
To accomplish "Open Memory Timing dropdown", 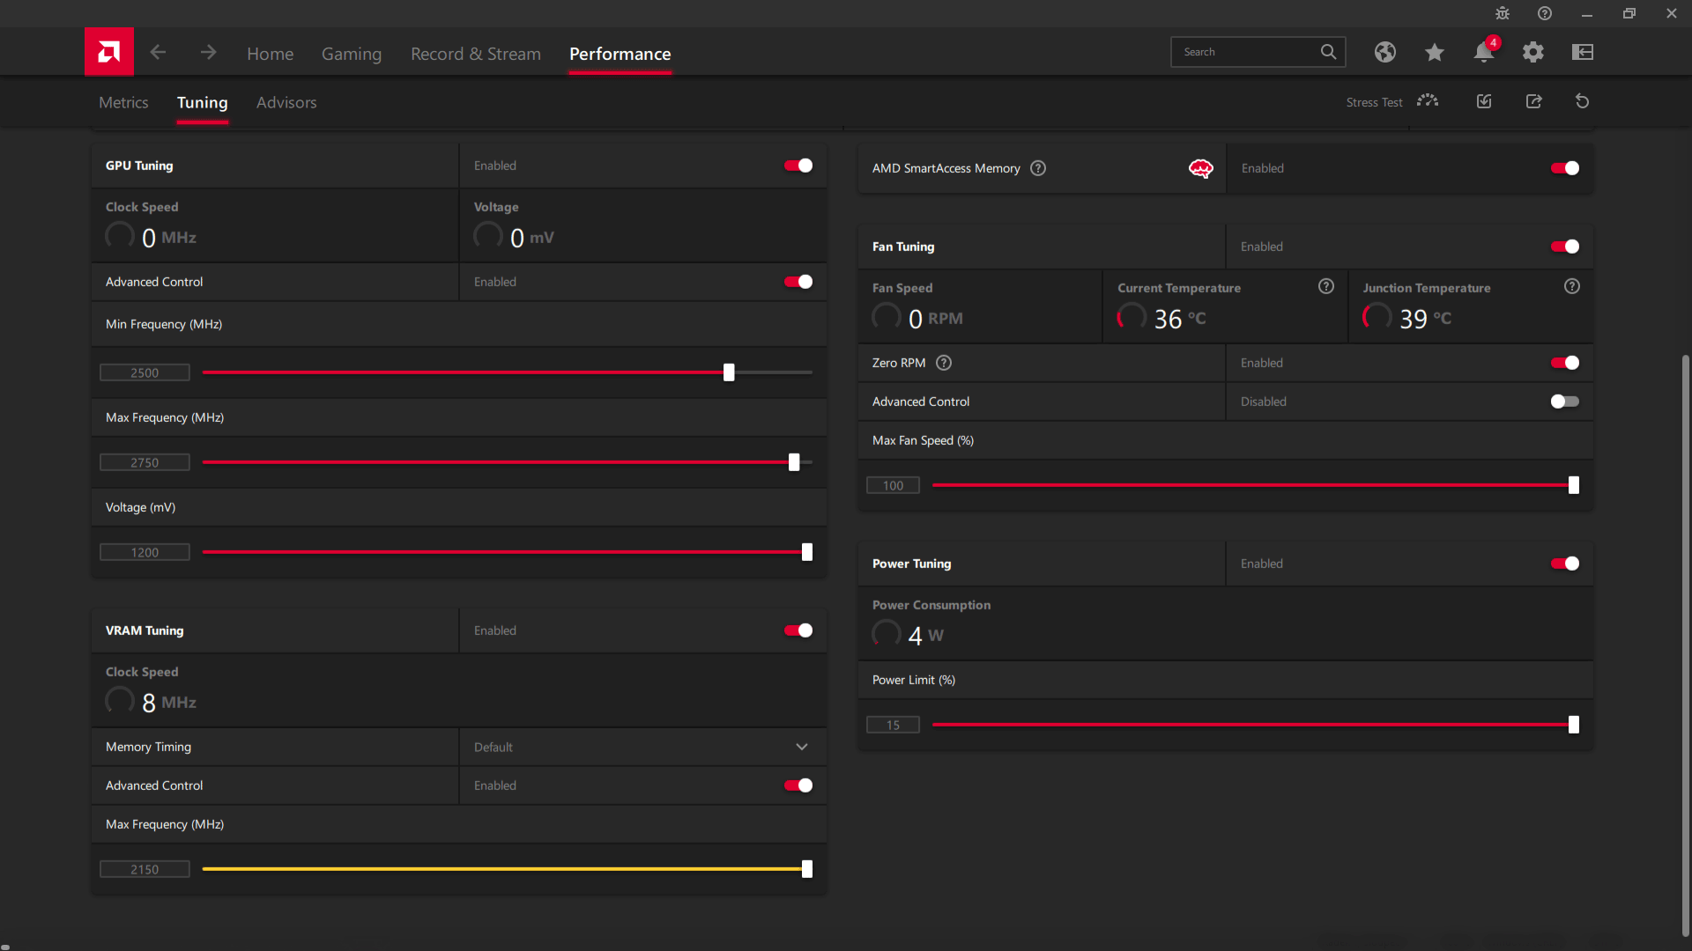I will click(642, 747).
